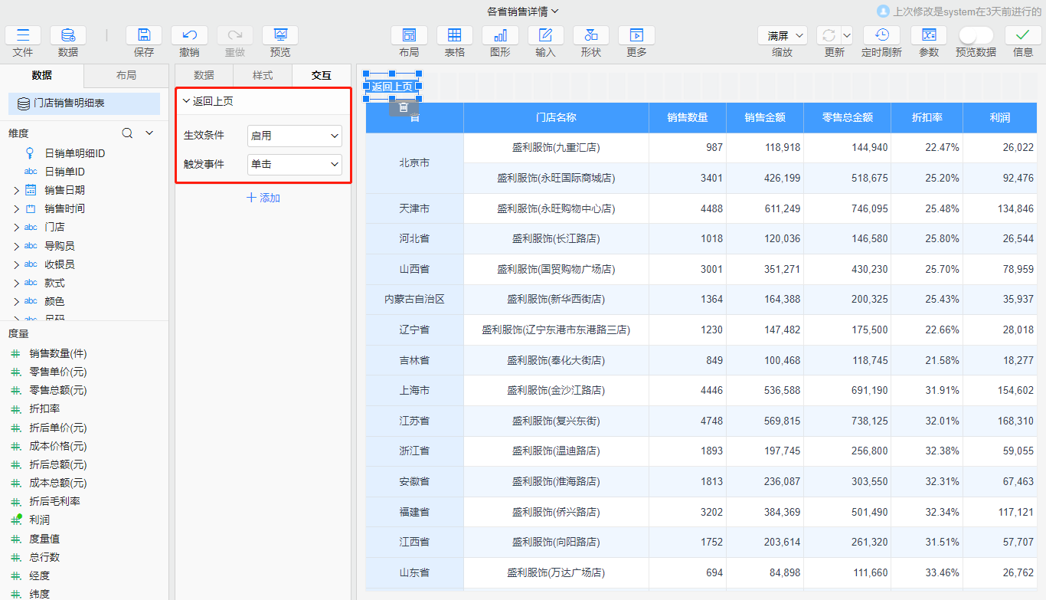Enable the 预览数据 toggle switch
The height and width of the screenshot is (600, 1046).
pos(975,34)
